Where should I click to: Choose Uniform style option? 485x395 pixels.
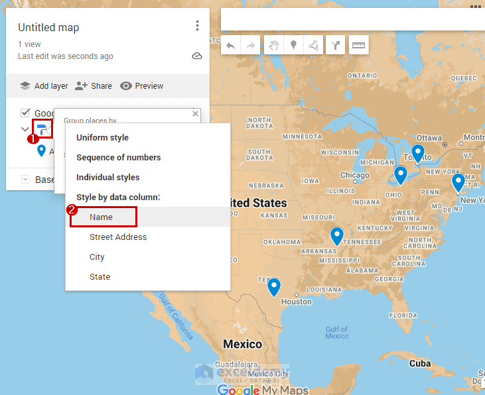tap(102, 138)
